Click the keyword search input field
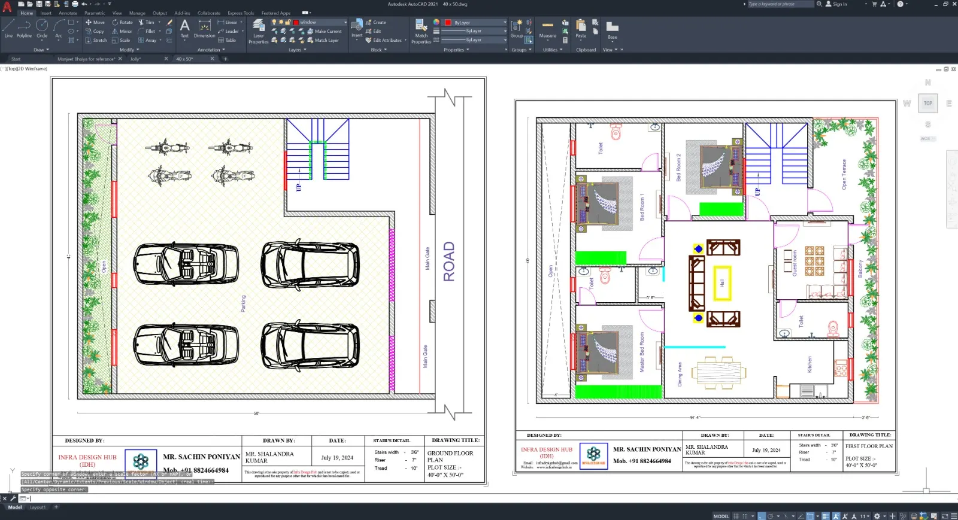Image resolution: width=958 pixels, height=520 pixels. (x=780, y=4)
